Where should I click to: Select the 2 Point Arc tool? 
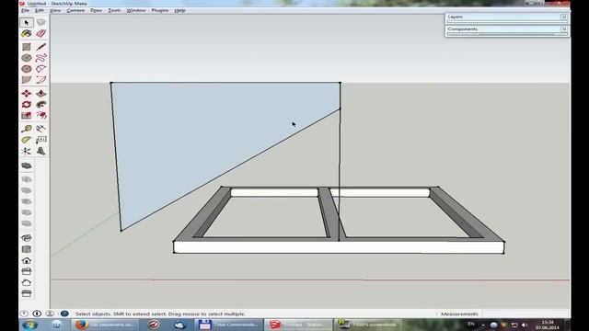tap(40, 80)
